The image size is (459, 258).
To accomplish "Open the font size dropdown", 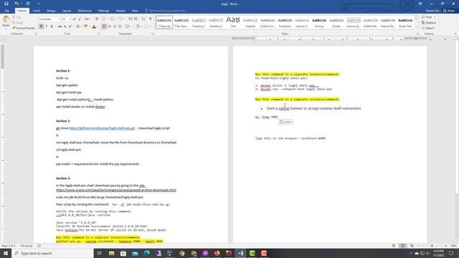I will point(70,19).
